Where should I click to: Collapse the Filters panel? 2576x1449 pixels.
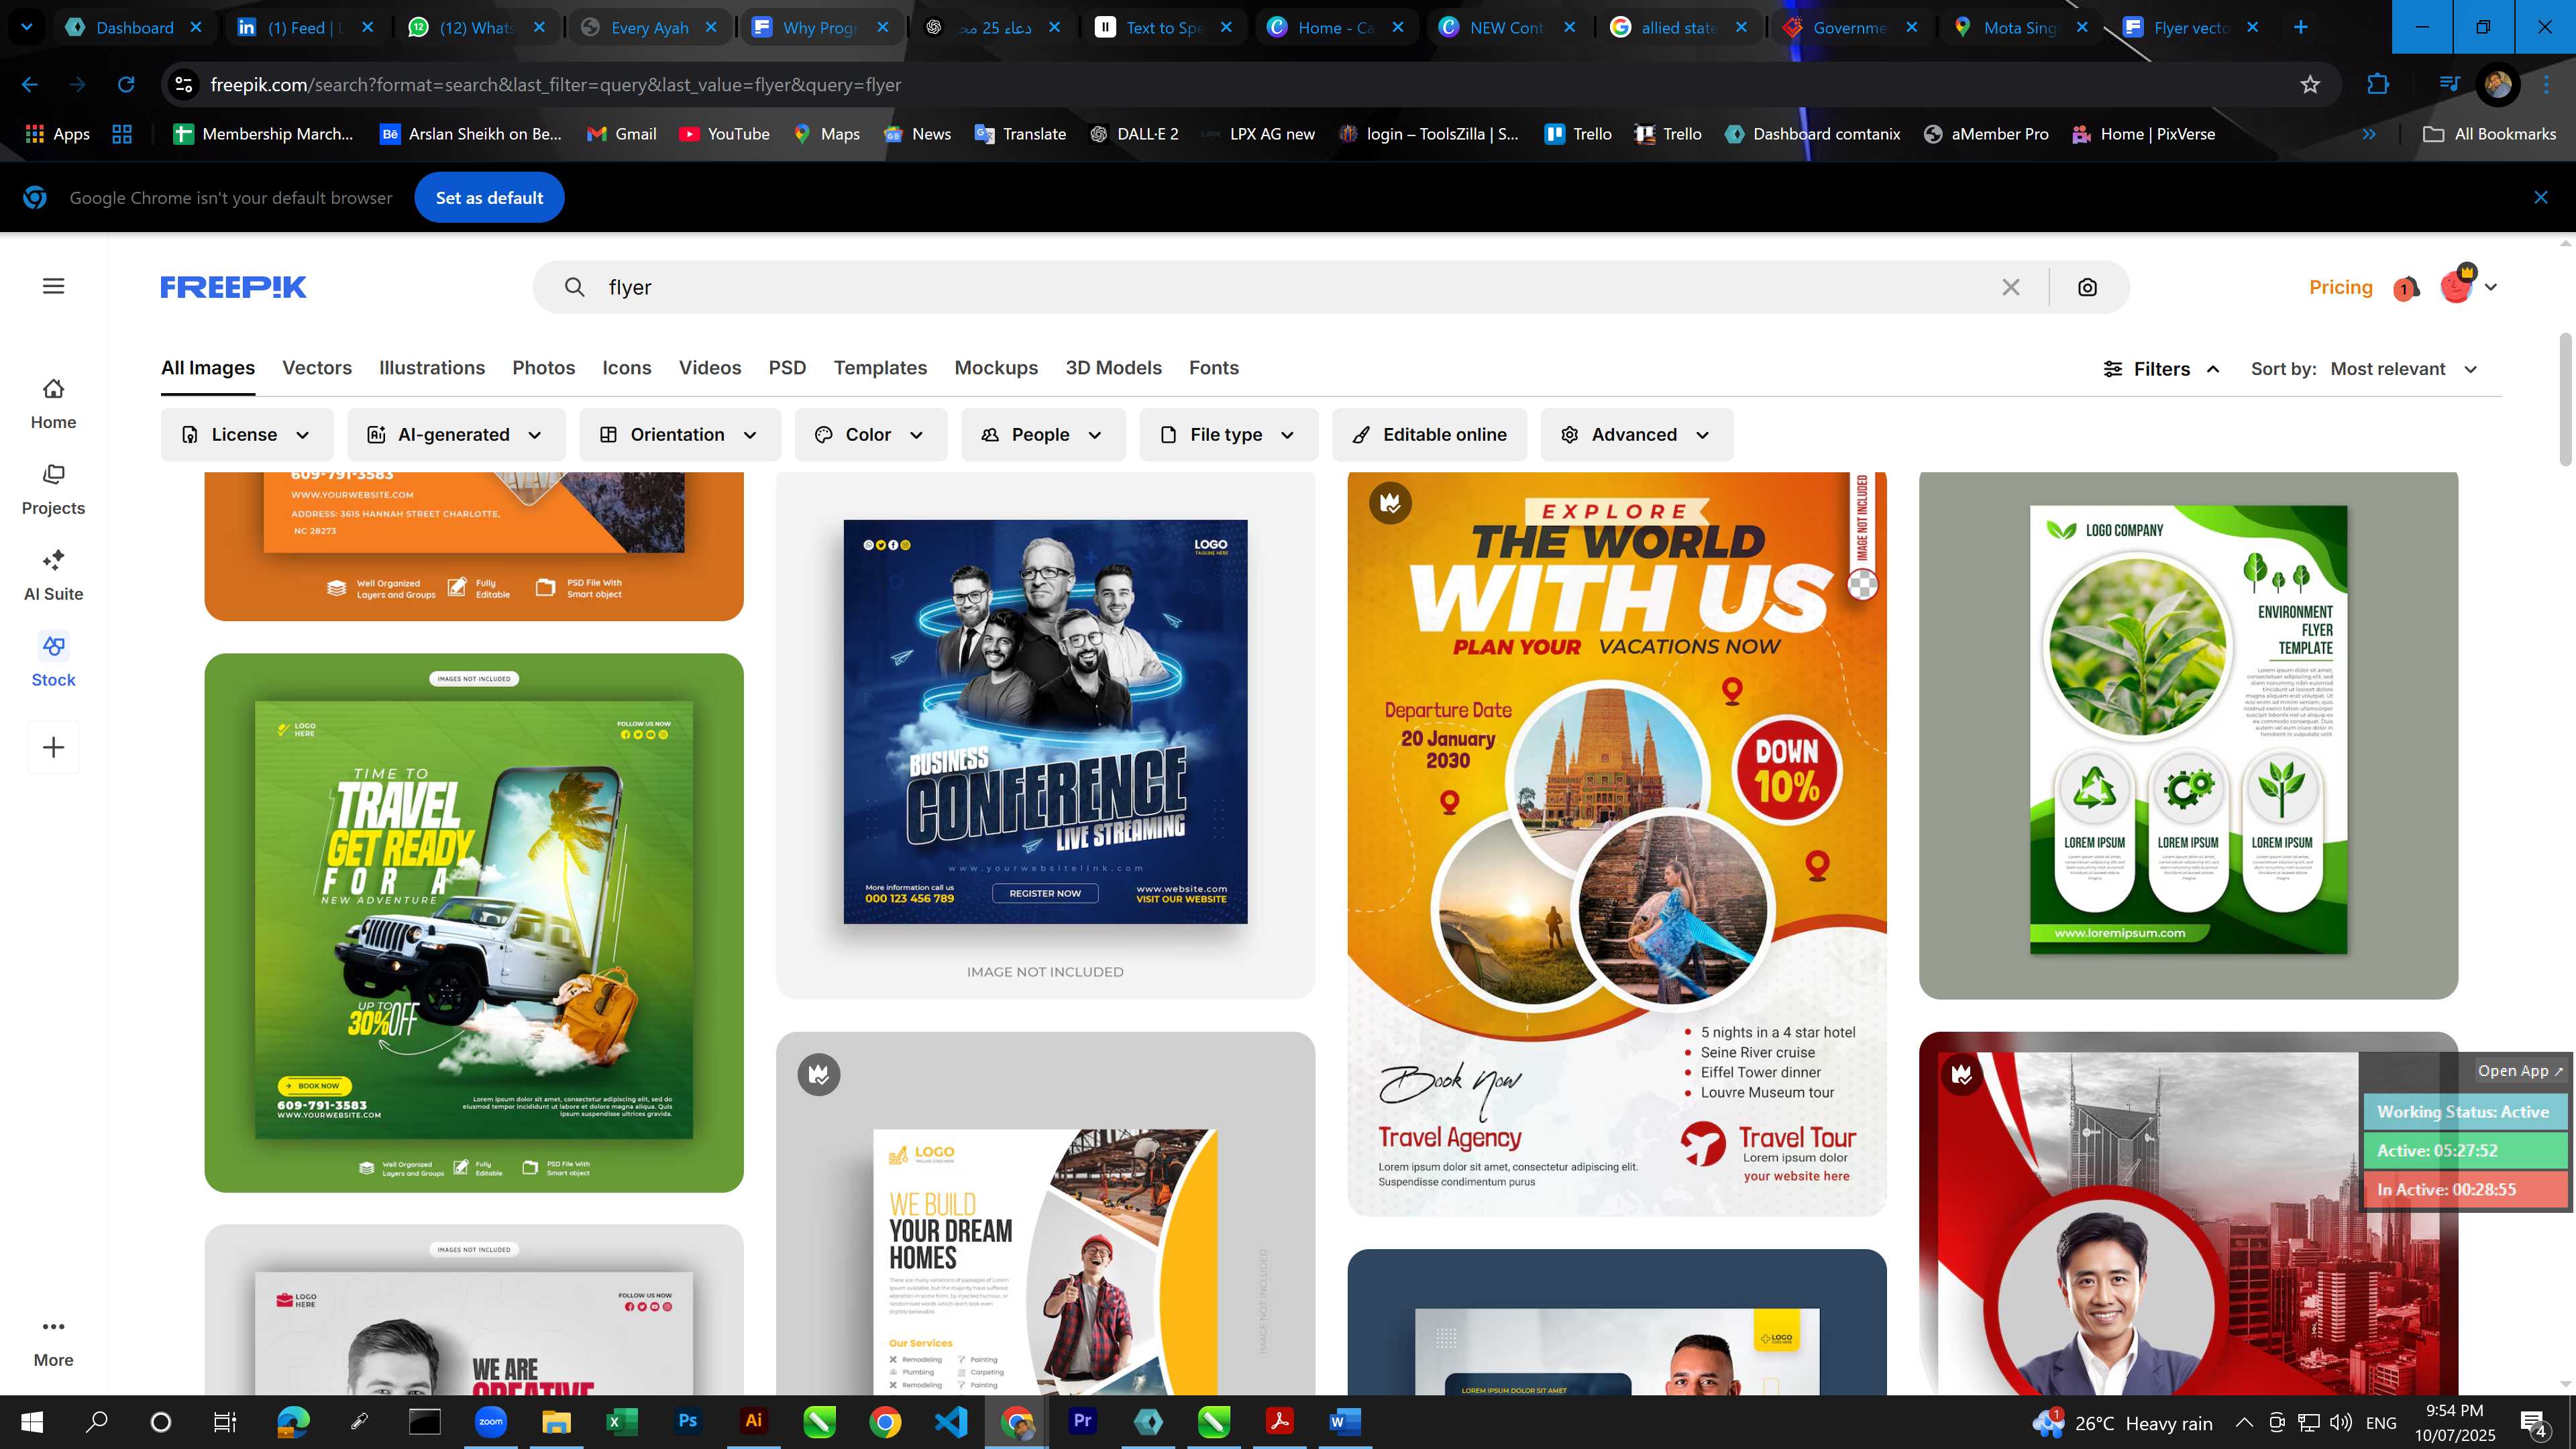2161,369
